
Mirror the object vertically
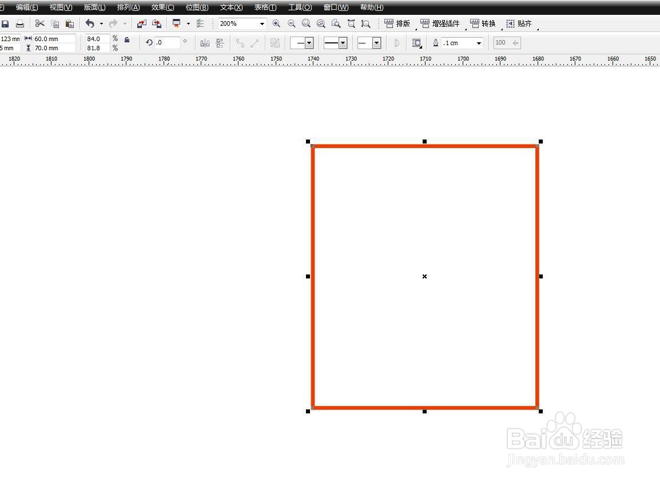click(220, 43)
